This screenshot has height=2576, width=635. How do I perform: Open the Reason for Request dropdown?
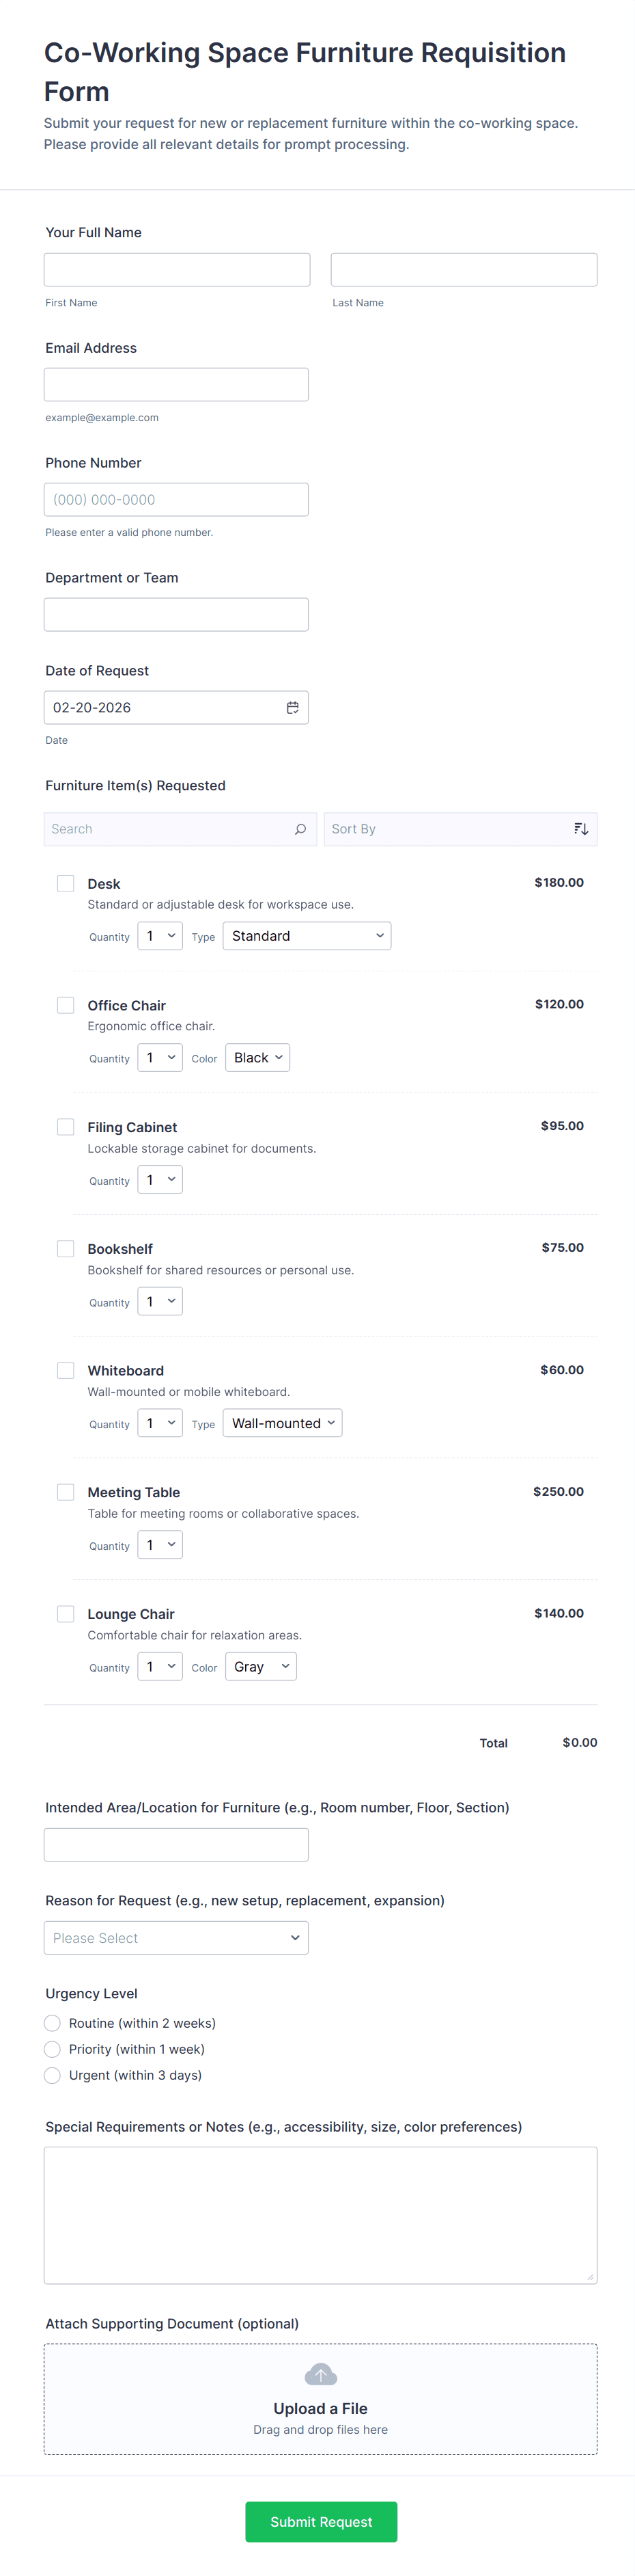point(175,1938)
